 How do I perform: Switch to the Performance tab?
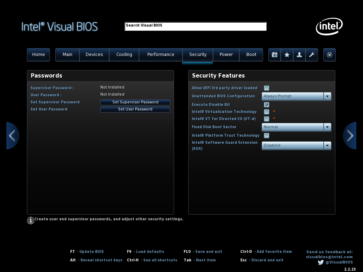pos(161,55)
